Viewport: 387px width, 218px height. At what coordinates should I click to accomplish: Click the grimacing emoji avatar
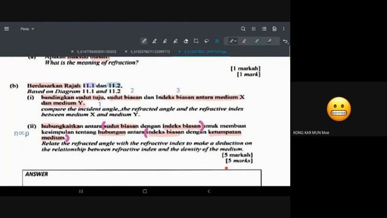(x=339, y=109)
